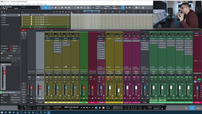202x114 pixels.
Task: Click the loop range in timeline ruler
Action: [92, 11]
